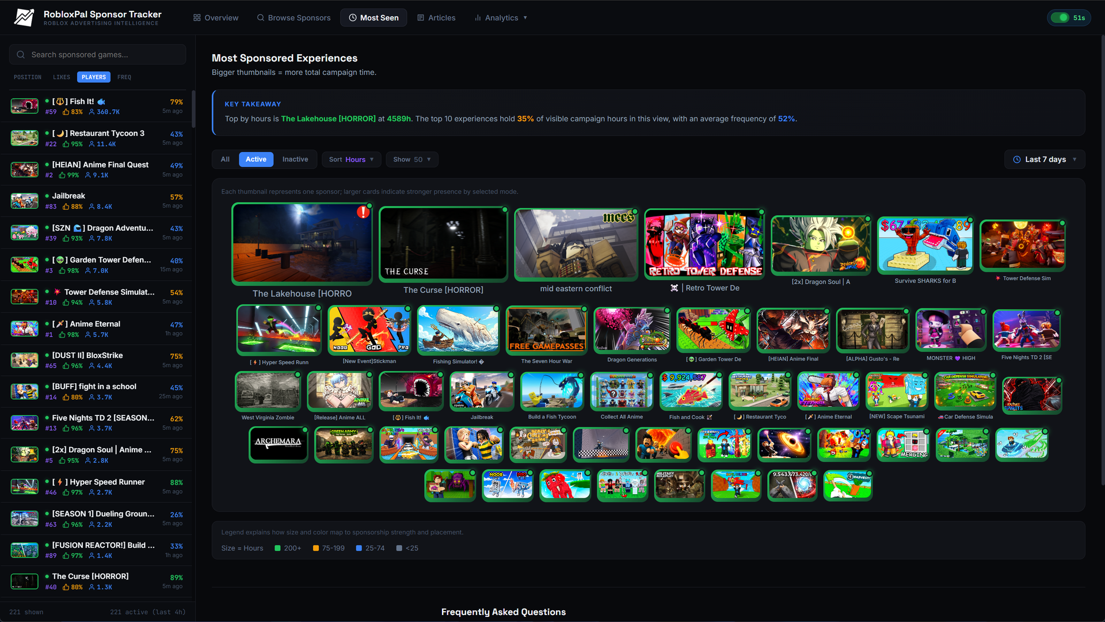The height and width of the screenshot is (622, 1105).
Task: Click The Curse [HORROR] sidebar game icon
Action: (25, 581)
